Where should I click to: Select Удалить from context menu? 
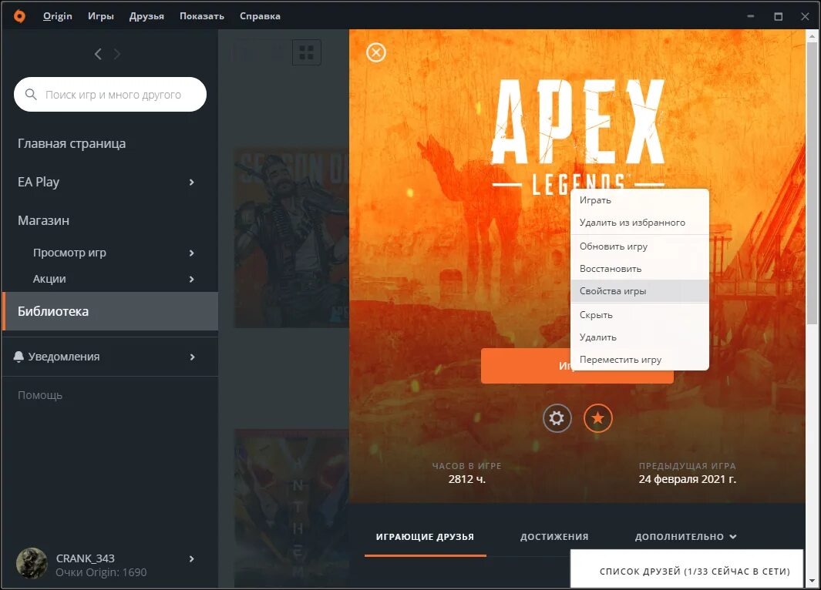(x=640, y=337)
